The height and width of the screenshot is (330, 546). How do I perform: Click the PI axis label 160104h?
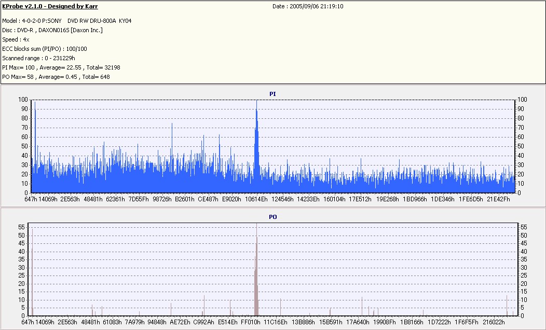pyautogui.click(x=334, y=199)
